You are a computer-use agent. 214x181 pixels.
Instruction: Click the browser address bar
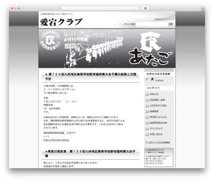(101, 8)
